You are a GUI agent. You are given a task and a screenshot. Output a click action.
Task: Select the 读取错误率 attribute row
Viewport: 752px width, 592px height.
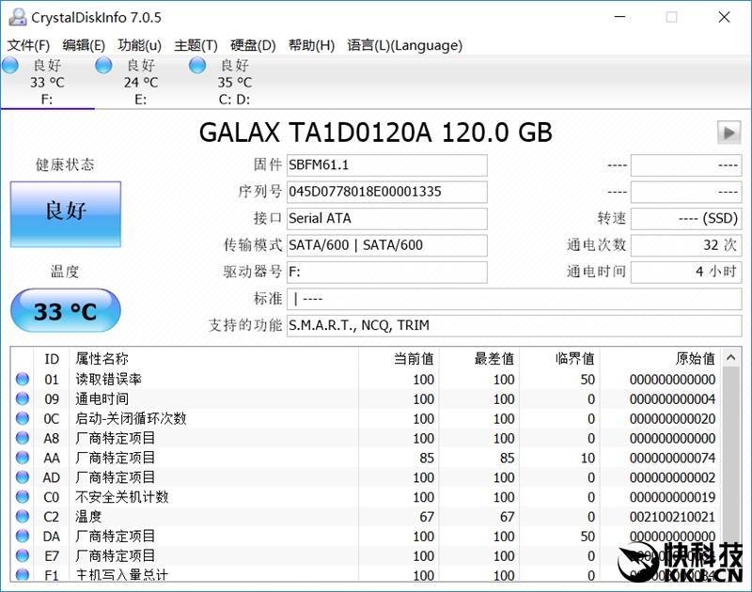pos(367,380)
